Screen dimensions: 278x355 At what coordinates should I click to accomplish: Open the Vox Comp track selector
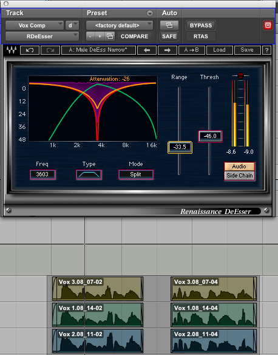35,26
